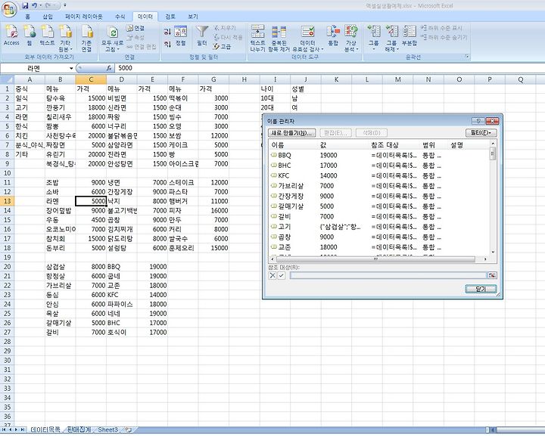545x443 pixels.
Task: Open What-If Analysis tool
Action: tap(351, 39)
